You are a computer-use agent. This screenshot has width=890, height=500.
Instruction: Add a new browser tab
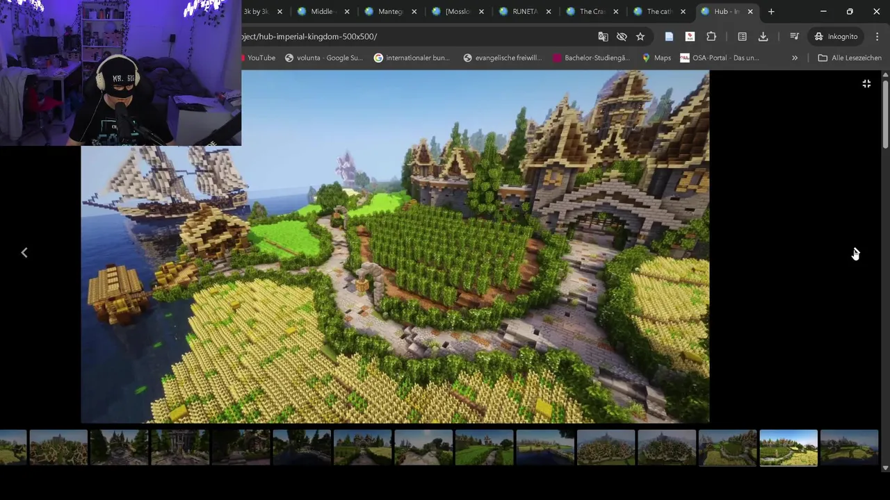click(771, 11)
